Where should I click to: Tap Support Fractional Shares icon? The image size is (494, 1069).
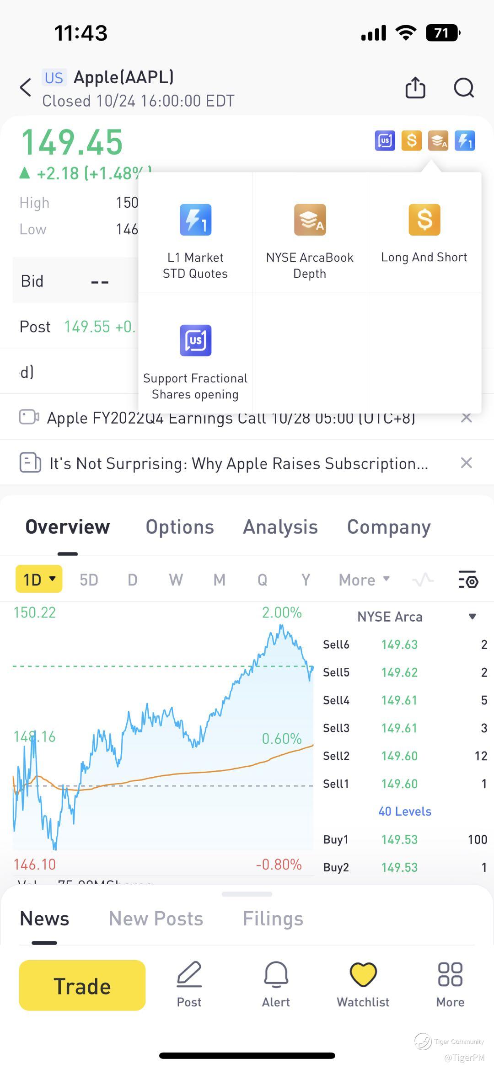195,341
